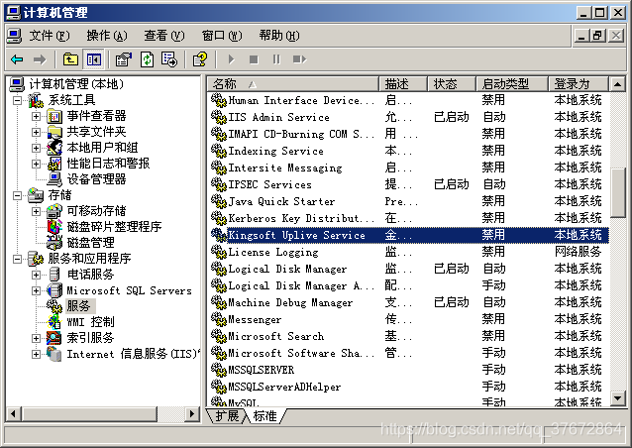632x448 pixels.
Task: Expand the 索引服务 node
Action: click(36, 338)
